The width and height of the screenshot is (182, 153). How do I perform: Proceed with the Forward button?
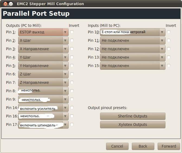click(169, 146)
